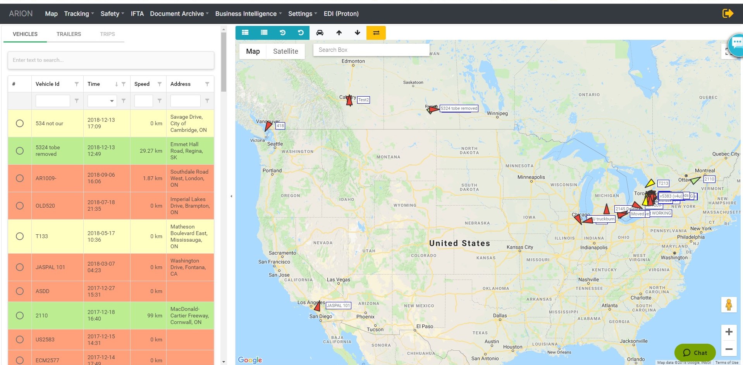Click the list view toolbar icon
Viewport: 743px width, 365px height.
(264, 32)
